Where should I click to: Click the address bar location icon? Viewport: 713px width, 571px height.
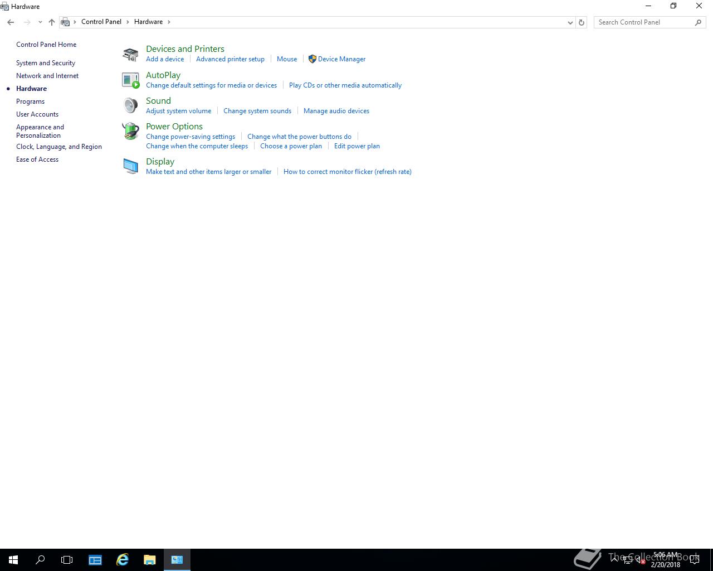click(65, 22)
